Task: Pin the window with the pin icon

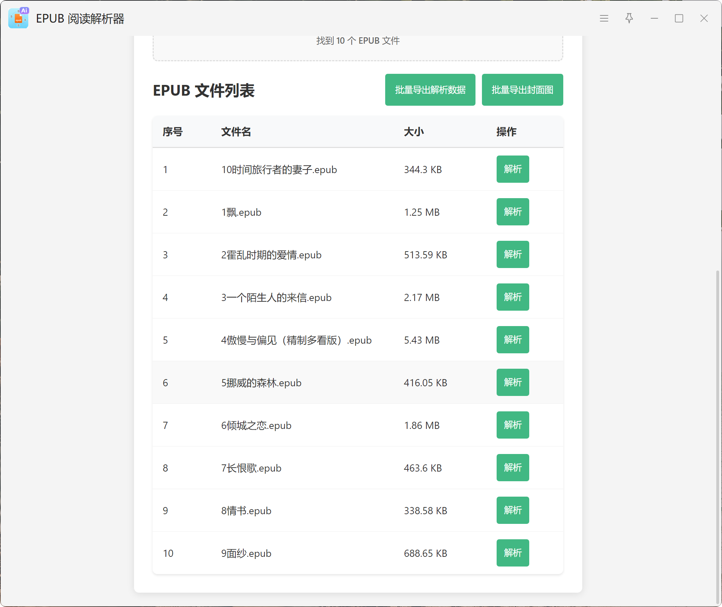Action: 629,18
